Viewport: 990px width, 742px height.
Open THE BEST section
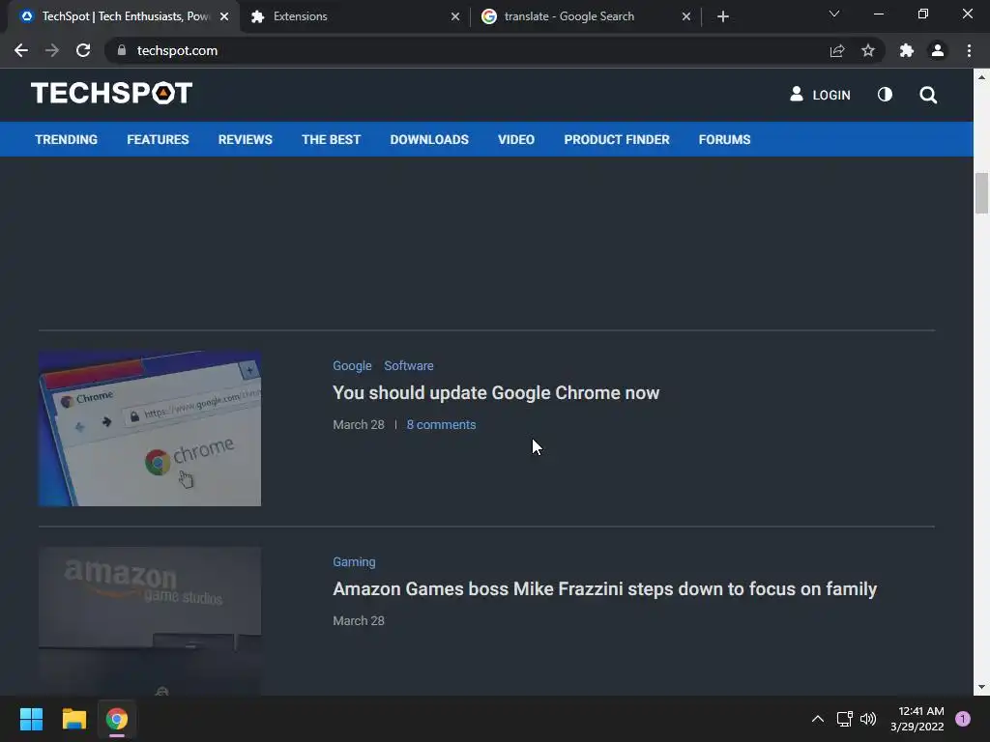click(x=331, y=139)
